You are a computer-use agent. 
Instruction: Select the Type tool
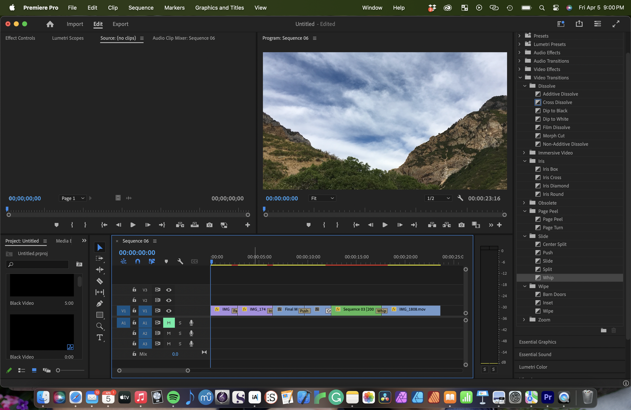(x=100, y=337)
